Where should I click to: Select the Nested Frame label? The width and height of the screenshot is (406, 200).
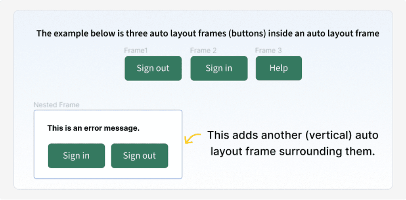click(56, 105)
